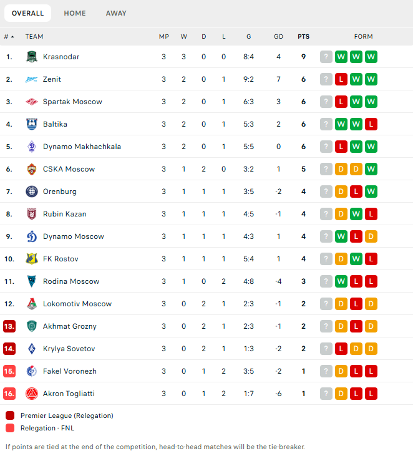This screenshot has width=413, height=456.
Task: Open the Krylya Sovetov team link
Action: [x=69, y=349]
